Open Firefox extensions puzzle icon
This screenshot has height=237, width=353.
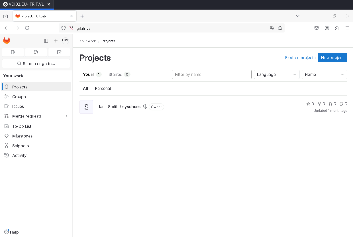coord(337,28)
